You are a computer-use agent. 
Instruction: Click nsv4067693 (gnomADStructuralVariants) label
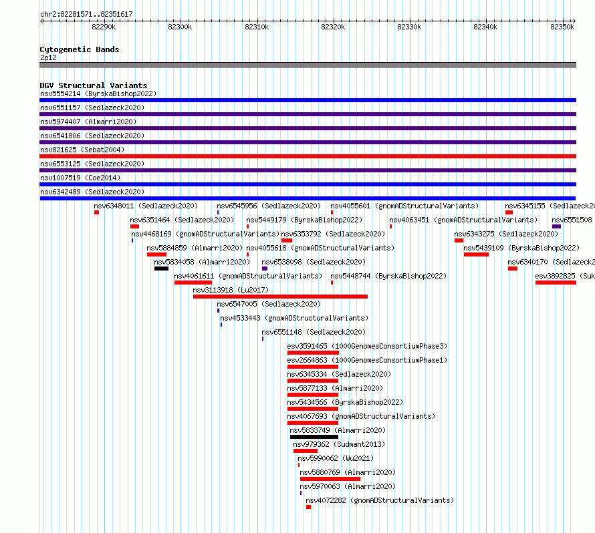click(361, 416)
